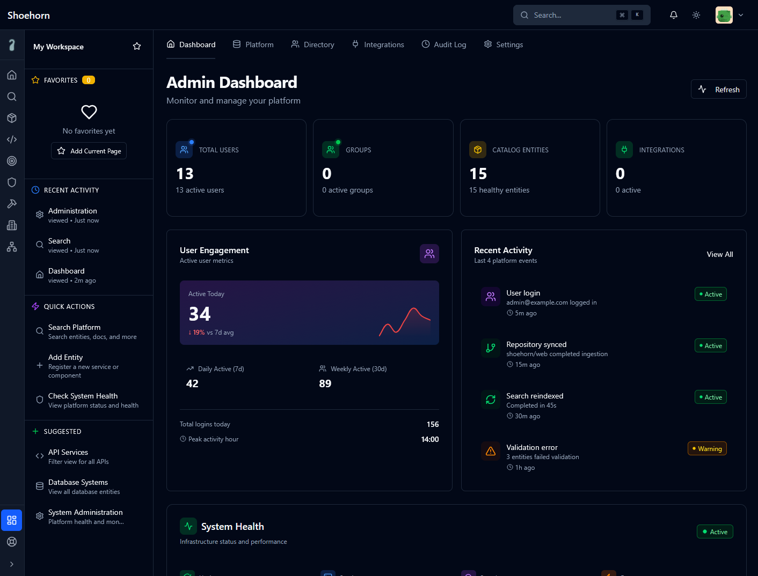The width and height of the screenshot is (758, 576).
Task: Click View All in Recent Activity
Action: [x=719, y=254]
